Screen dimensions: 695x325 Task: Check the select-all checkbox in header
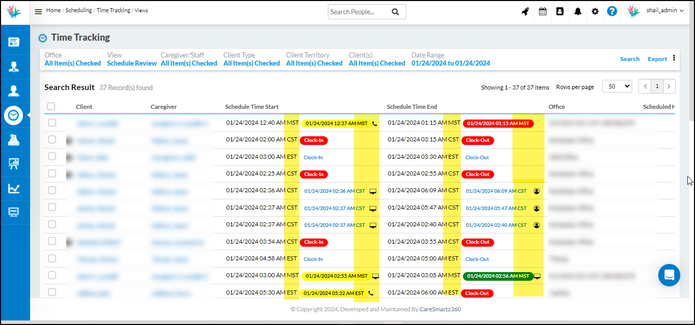point(51,106)
